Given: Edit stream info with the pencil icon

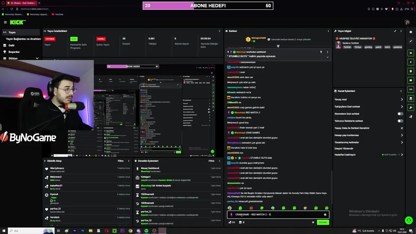Looking at the screenshot, I should coord(395,31).
